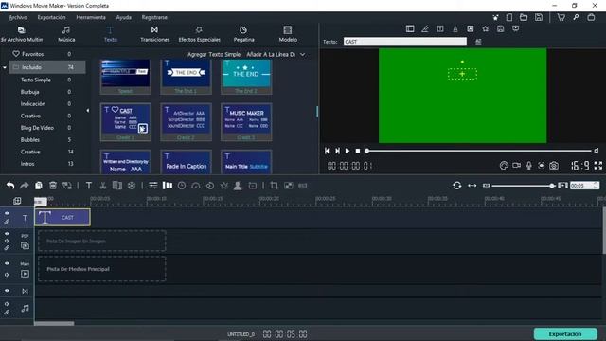Click the new project file icon
Screen dimensions: 606x341
[509, 17]
